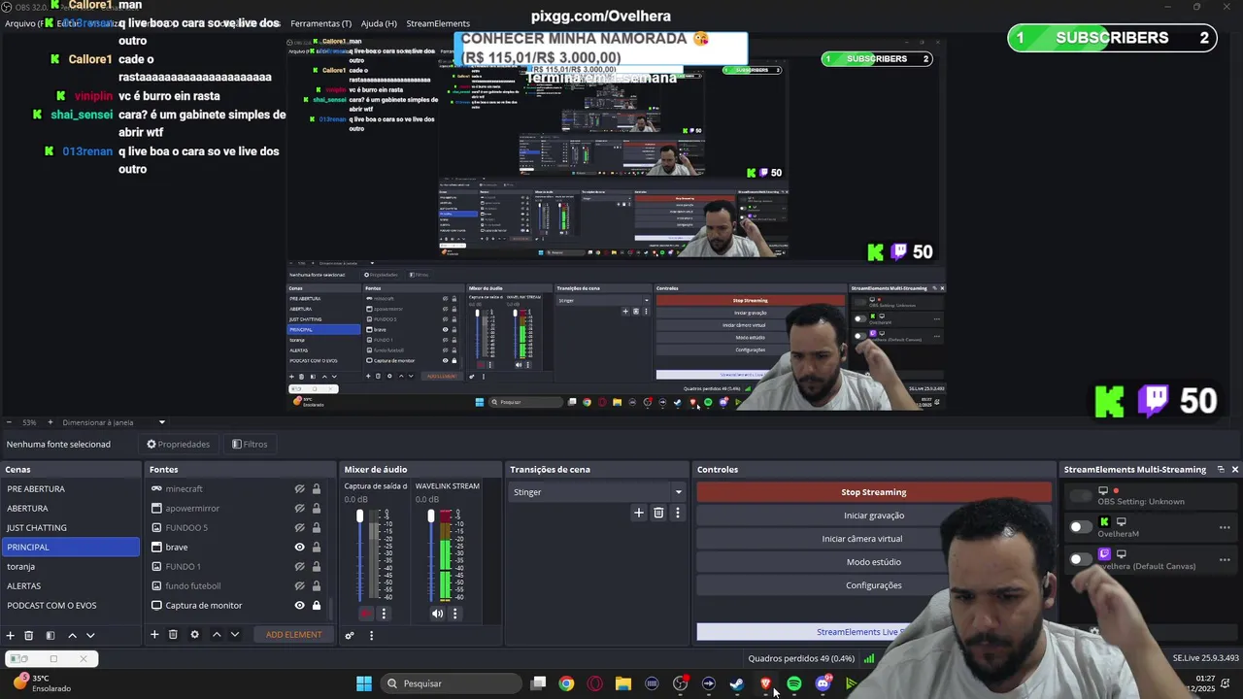Open the StreamElements menu
The height and width of the screenshot is (699, 1243).
[438, 23]
